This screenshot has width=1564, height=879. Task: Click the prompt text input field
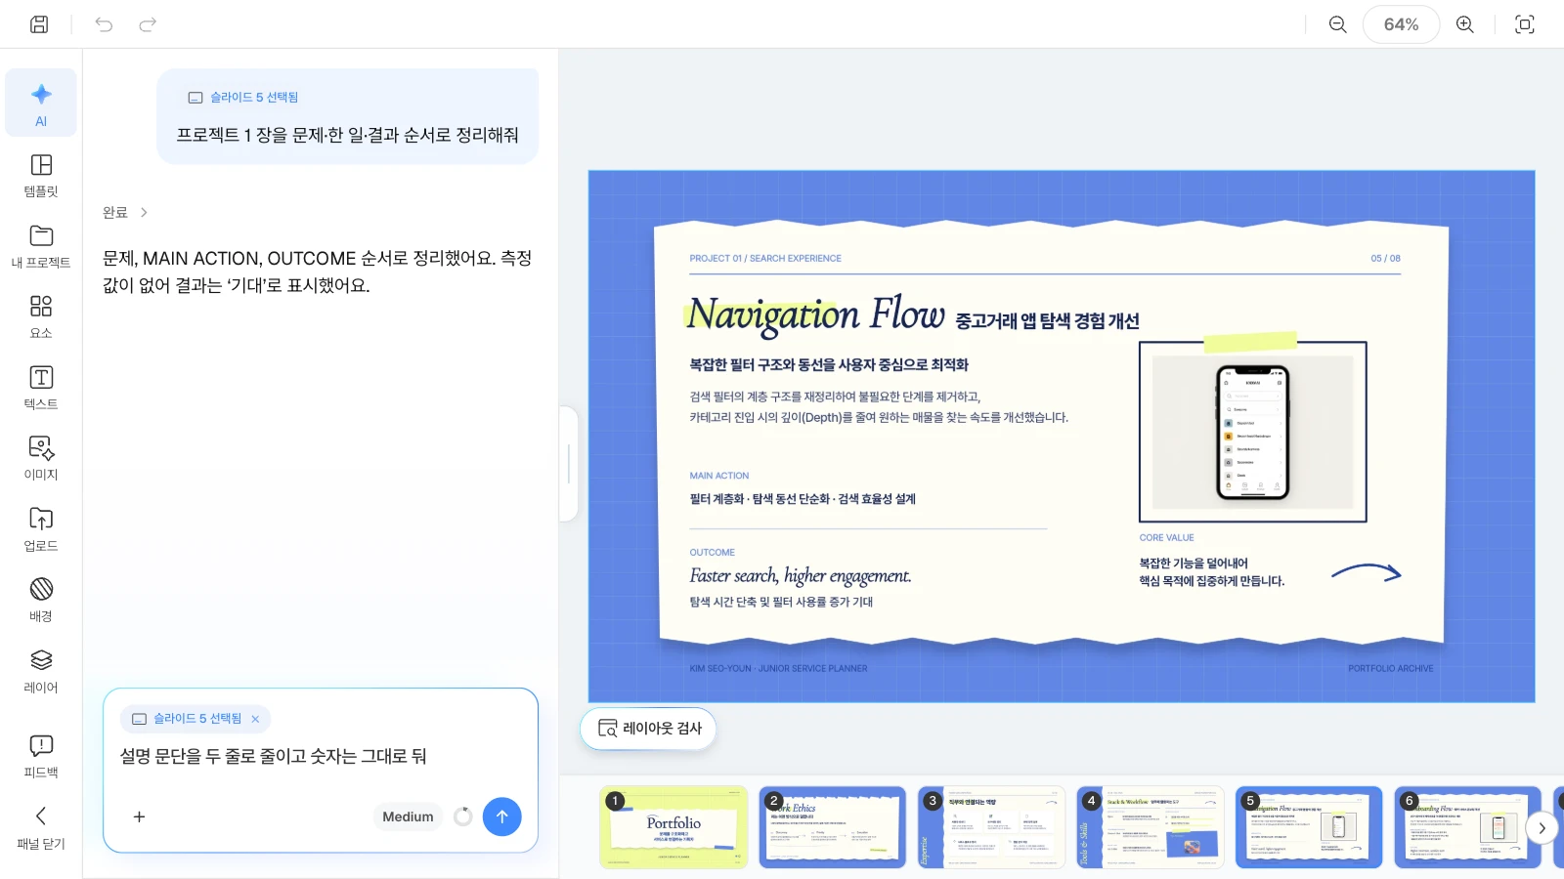[321, 757]
